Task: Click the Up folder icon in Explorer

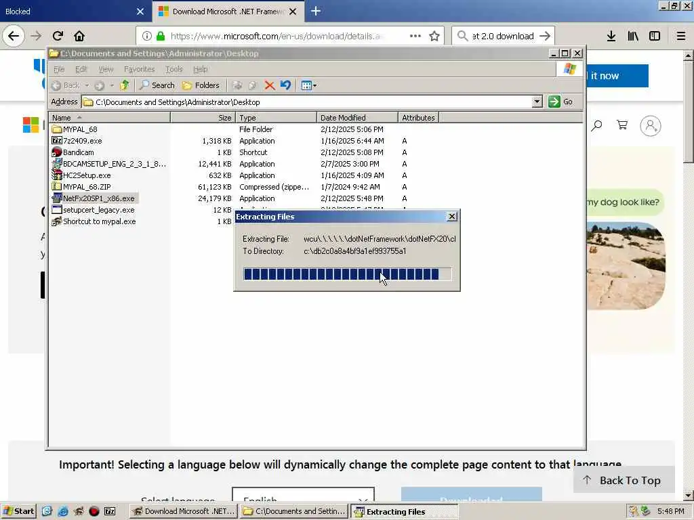Action: click(x=125, y=85)
